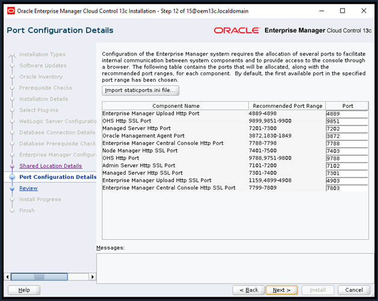Edit the Admin Server Http SSL Port field 7102
Viewport: 378px width, 301px height.
point(347,166)
